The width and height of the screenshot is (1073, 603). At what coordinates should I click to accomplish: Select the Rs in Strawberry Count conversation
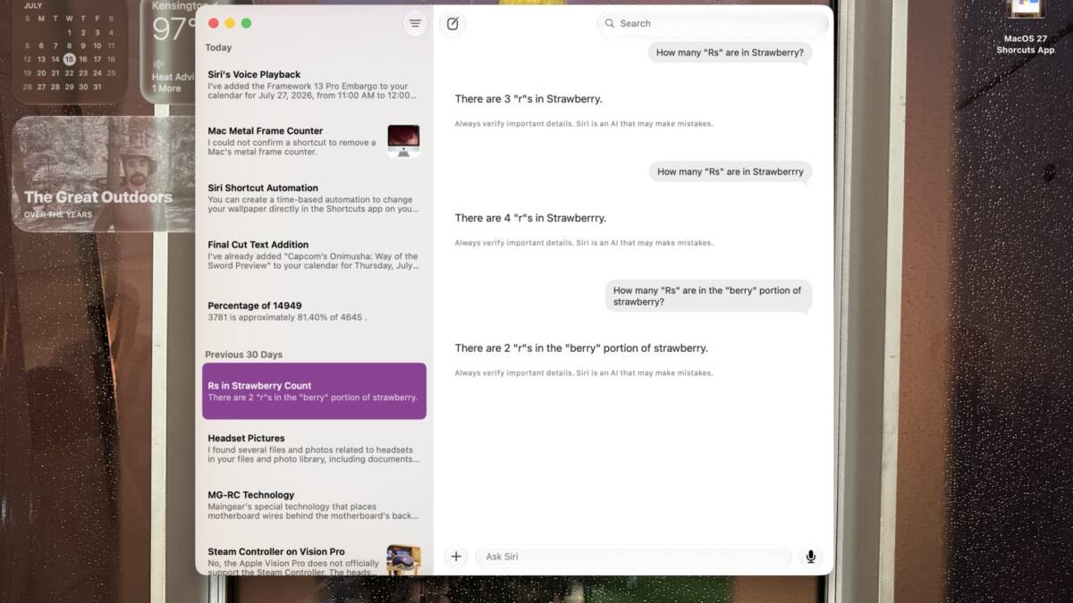pyautogui.click(x=314, y=391)
